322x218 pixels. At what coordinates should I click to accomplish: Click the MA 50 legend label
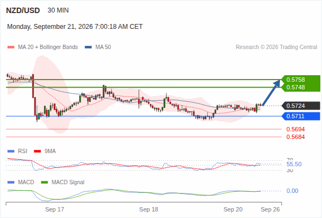click(103, 47)
